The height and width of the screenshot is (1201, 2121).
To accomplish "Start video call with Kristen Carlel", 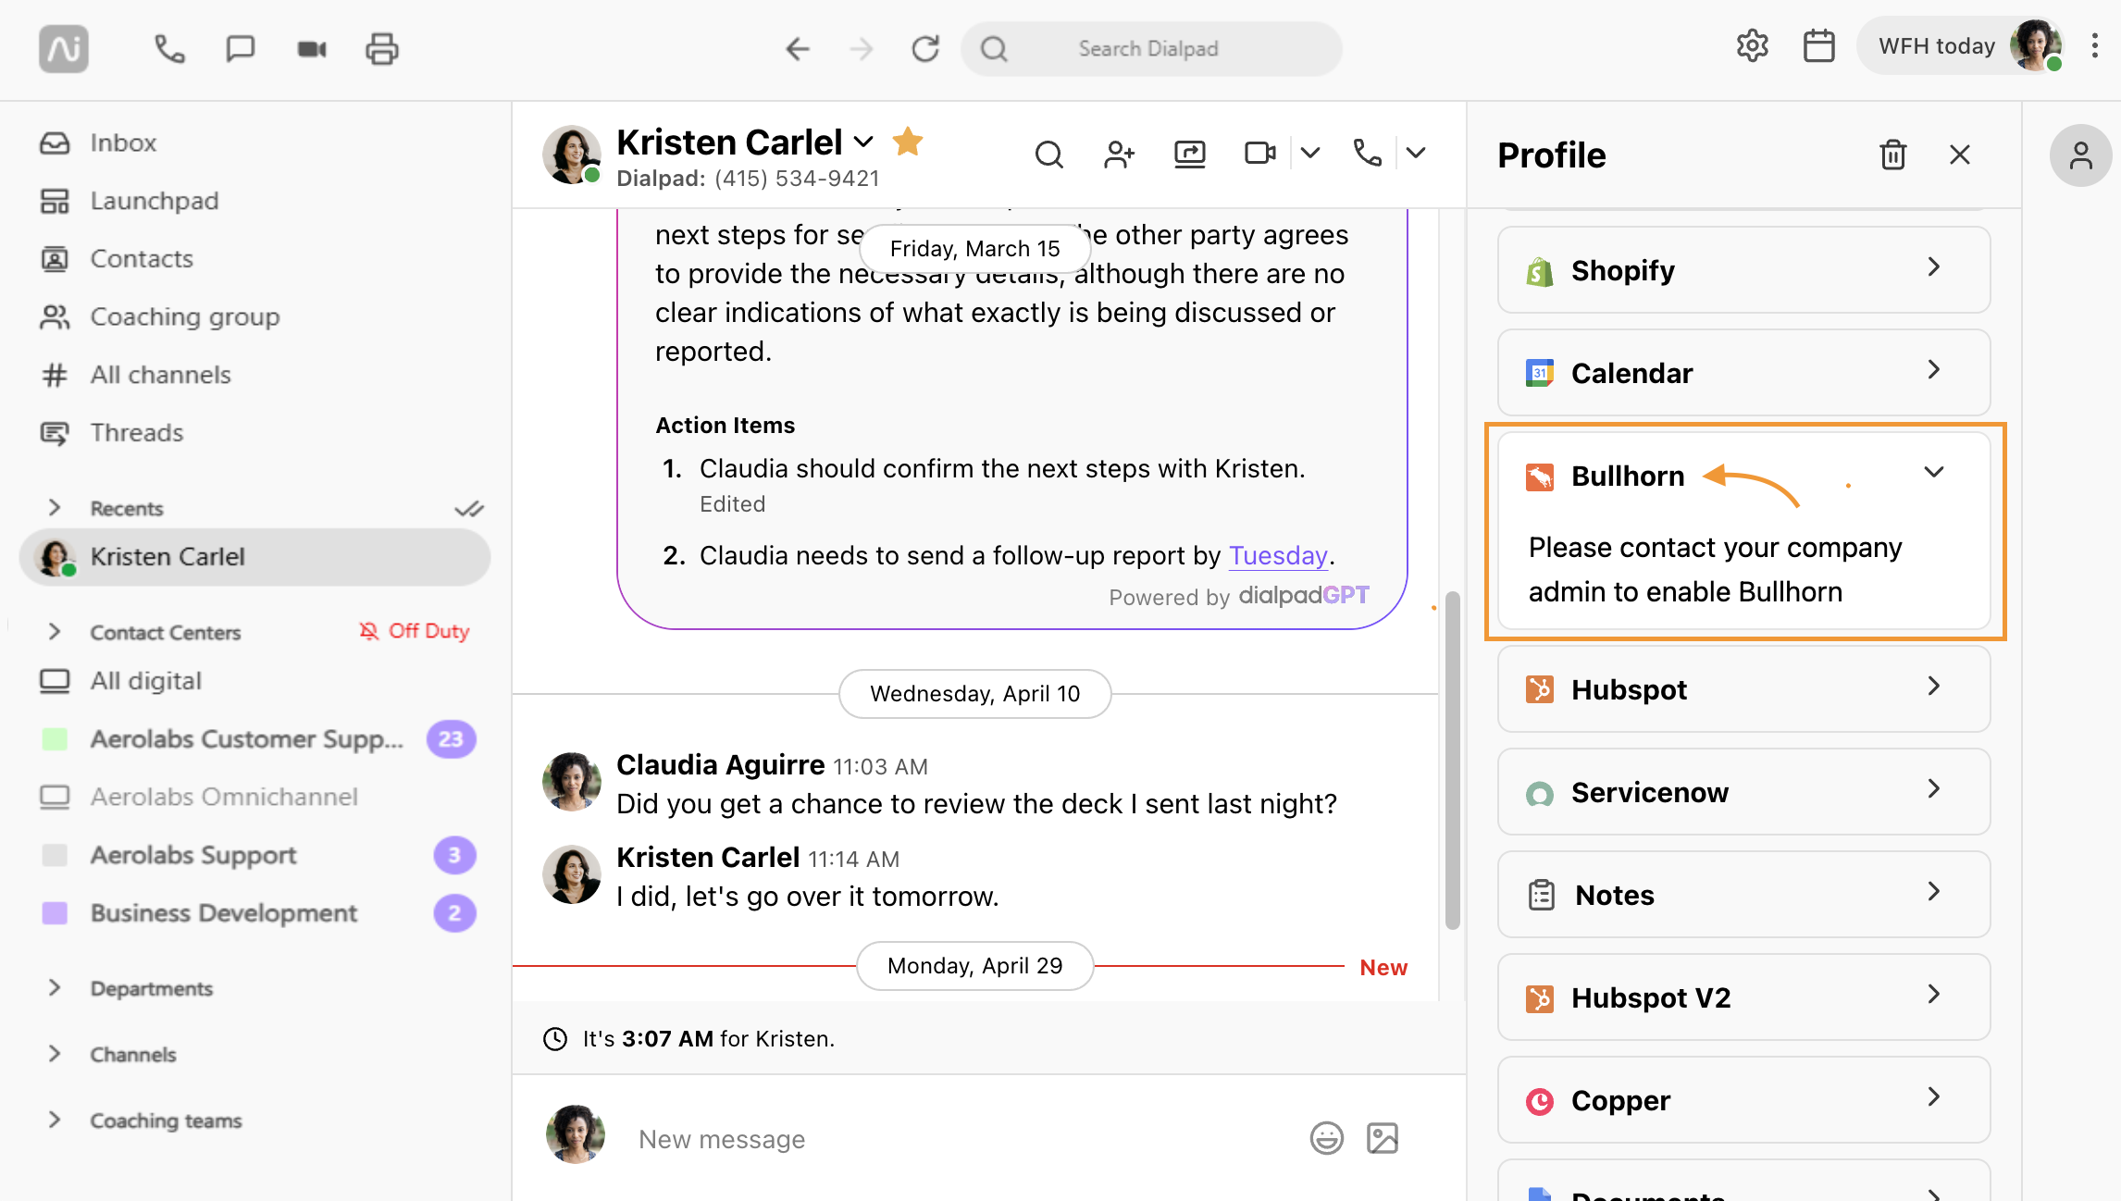I will coord(1259,153).
